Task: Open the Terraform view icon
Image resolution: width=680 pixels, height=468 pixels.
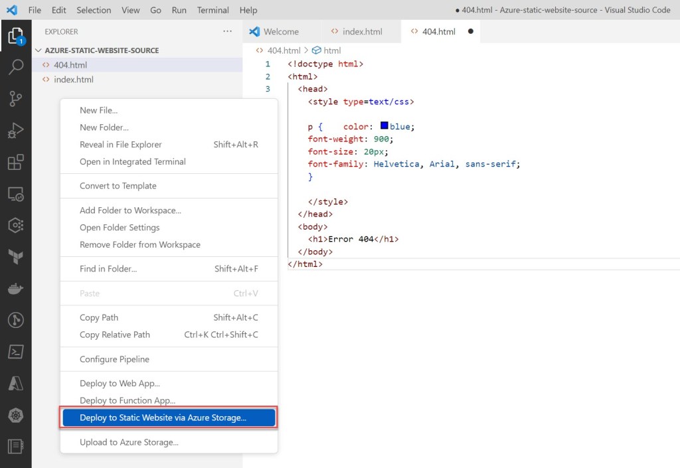Action: click(x=16, y=257)
